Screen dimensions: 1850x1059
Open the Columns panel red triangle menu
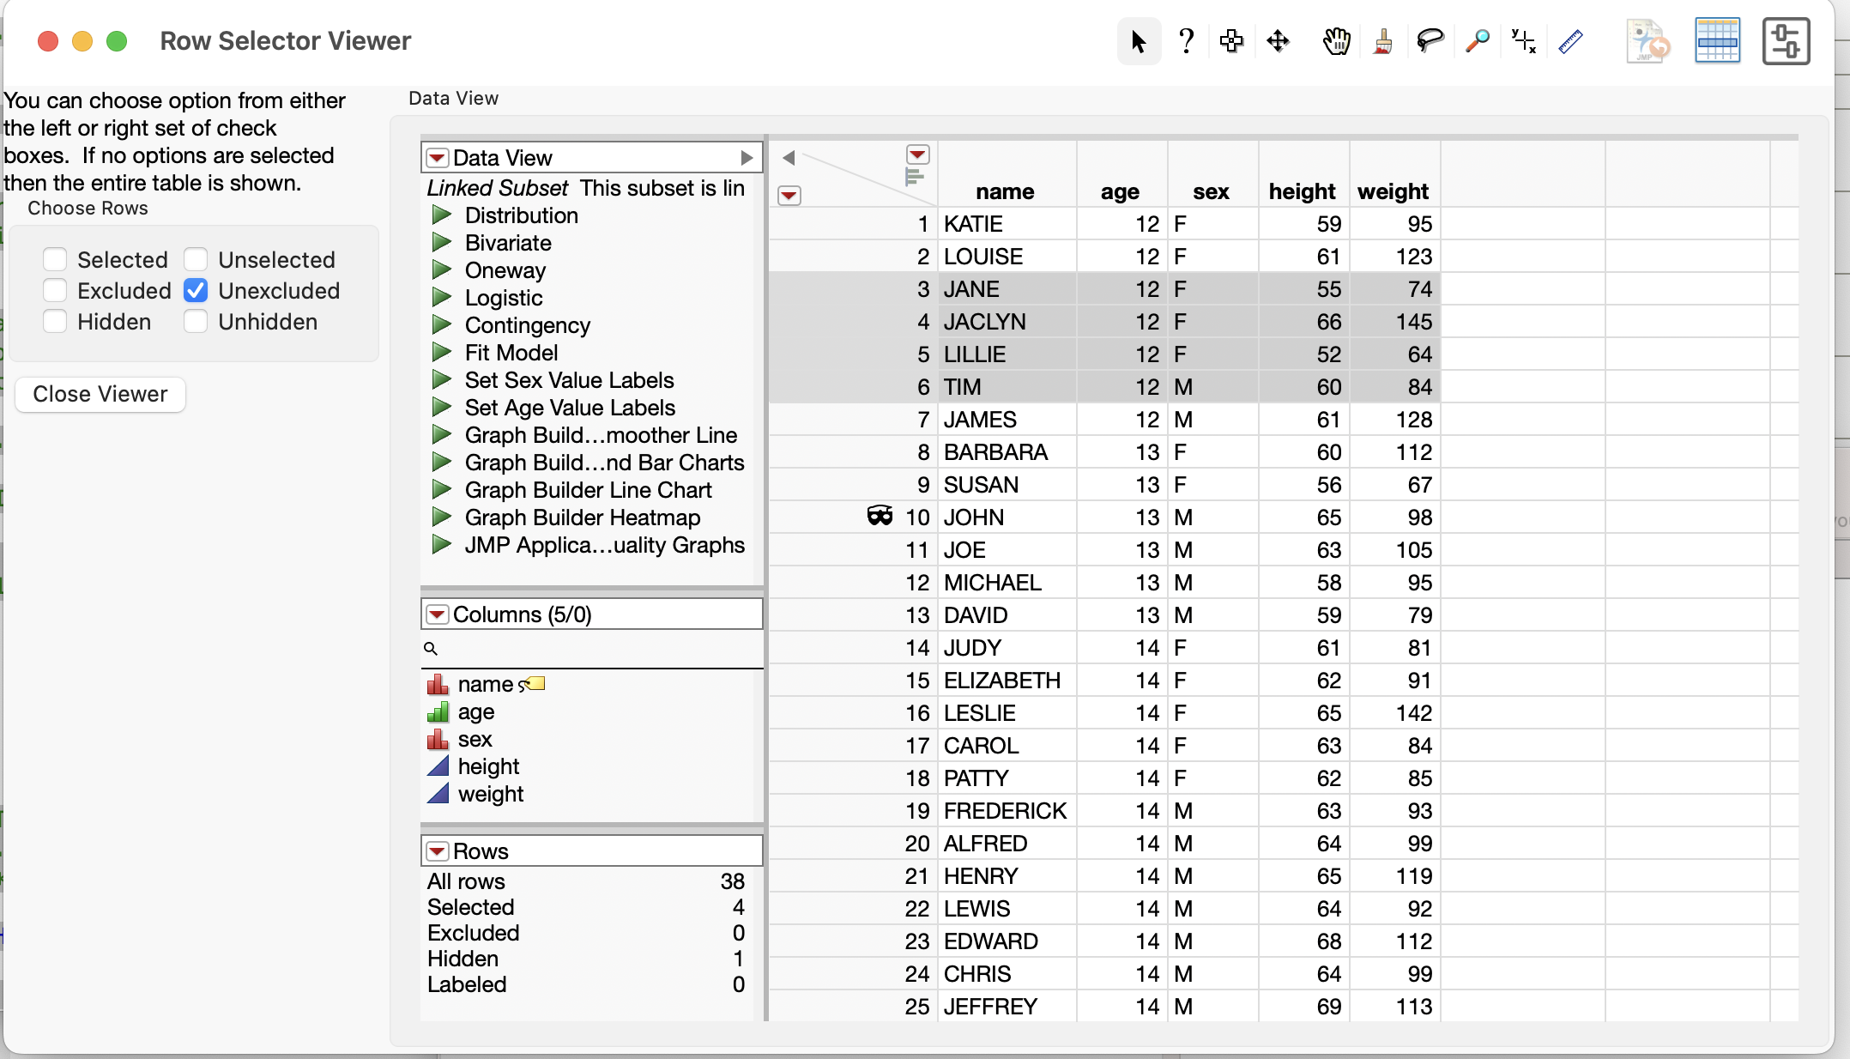point(437,614)
